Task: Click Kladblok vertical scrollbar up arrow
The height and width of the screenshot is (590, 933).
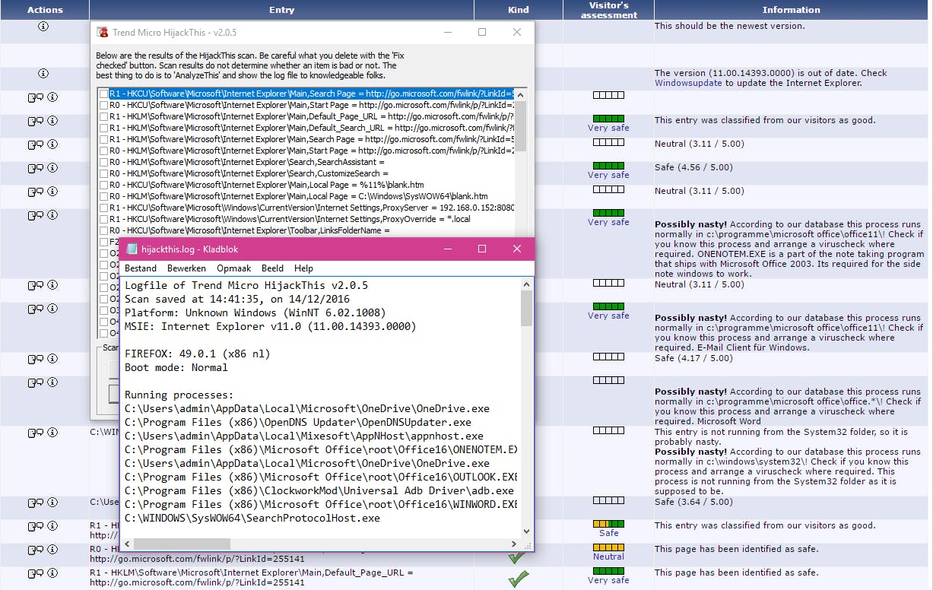Action: pos(526,284)
